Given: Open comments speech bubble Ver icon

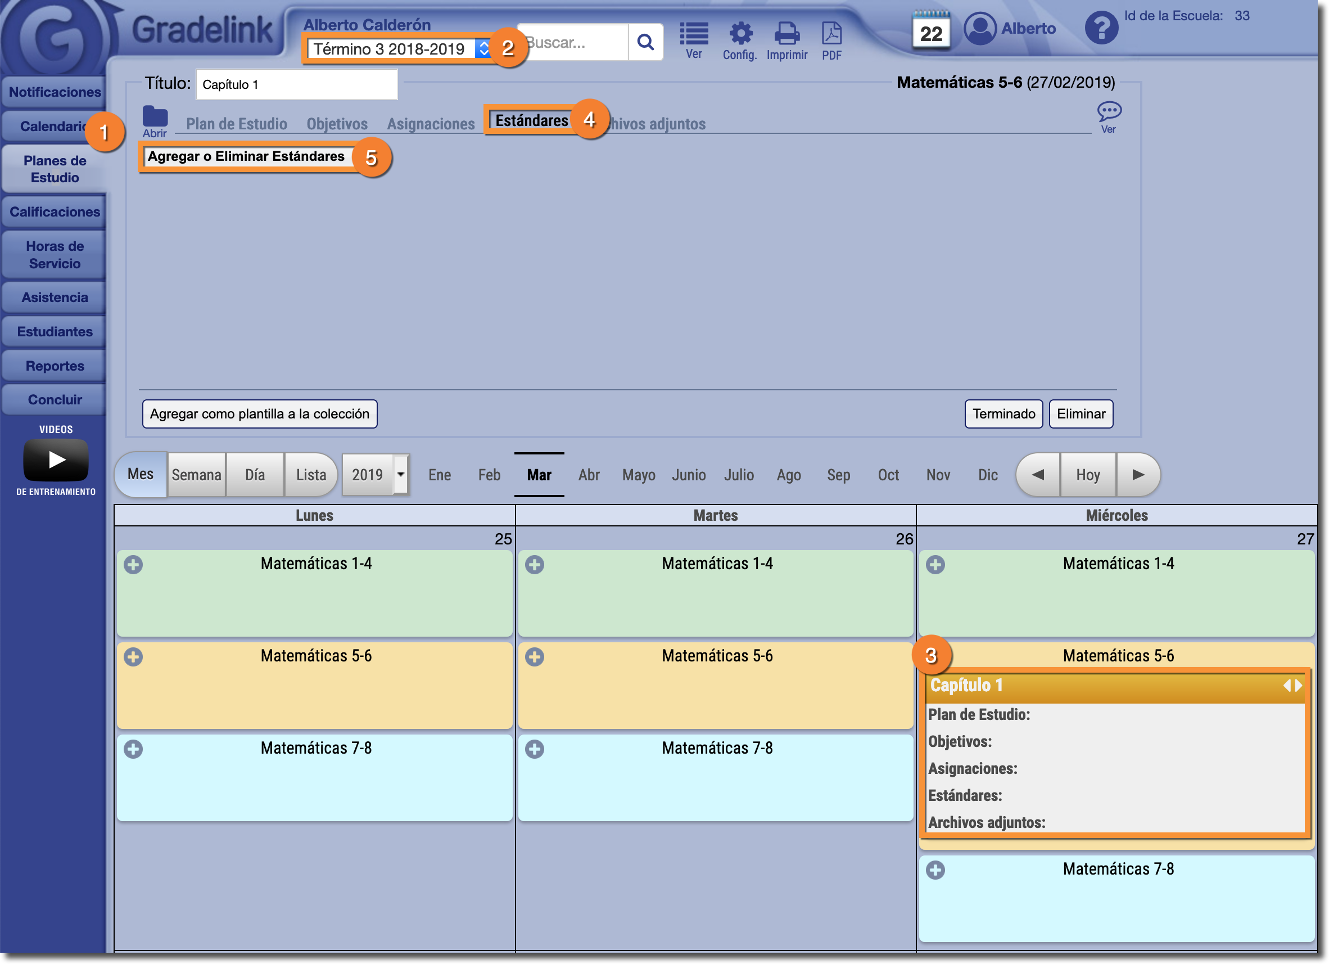Looking at the screenshot, I should point(1109,111).
